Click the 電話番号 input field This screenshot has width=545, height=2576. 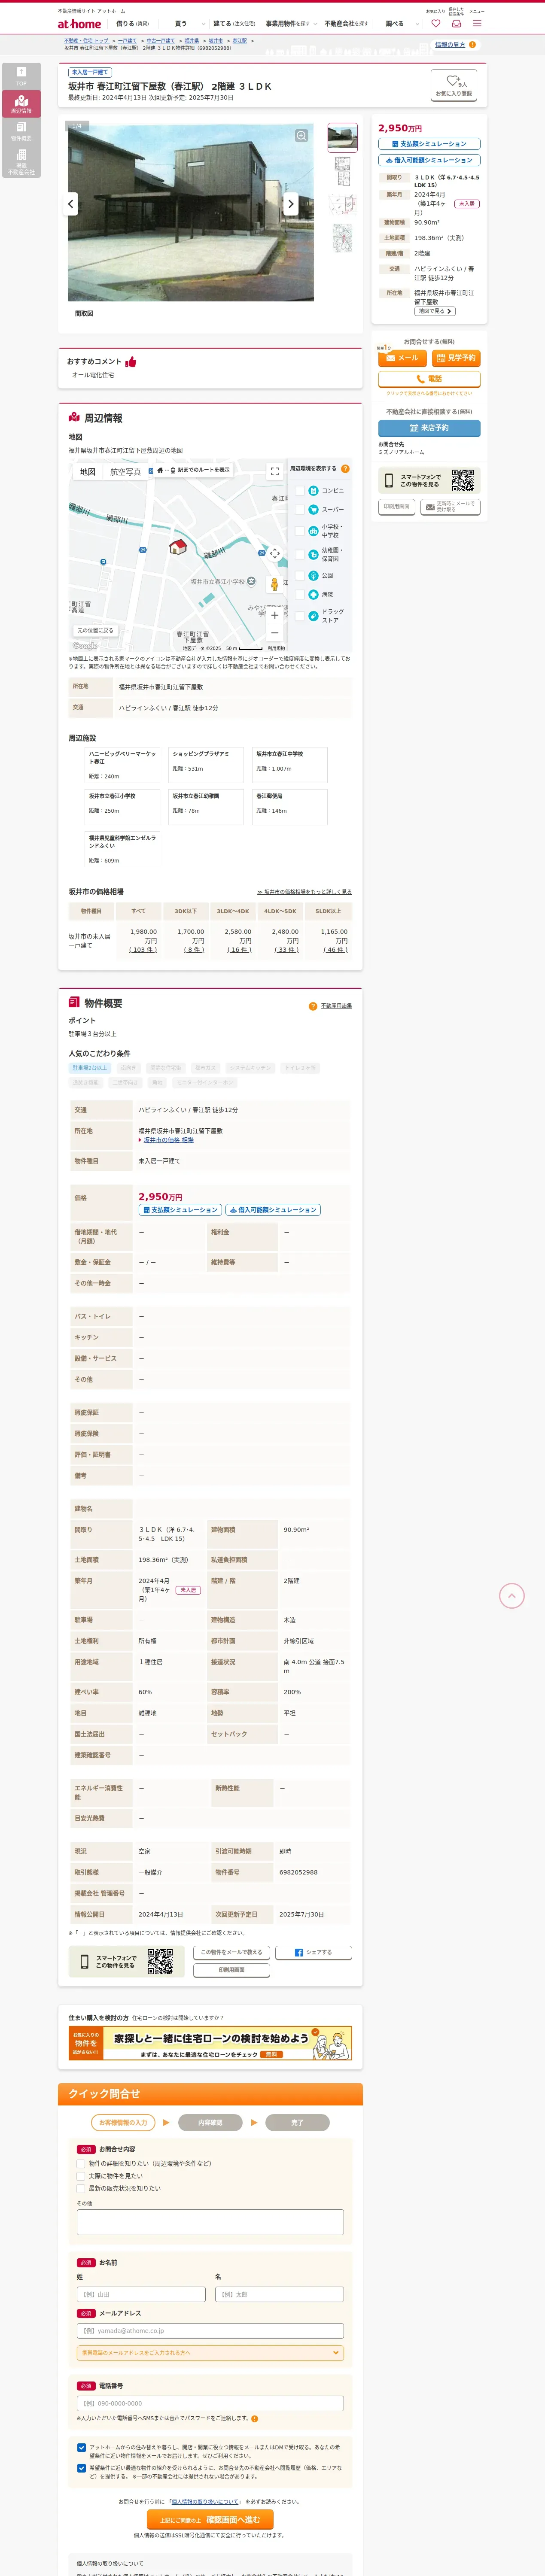tap(210, 2403)
